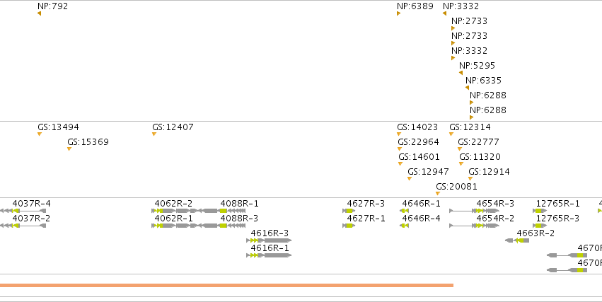The height and width of the screenshot is (302, 602).
Task: Click the 4088R-3 gene glyph
Action: (221, 226)
